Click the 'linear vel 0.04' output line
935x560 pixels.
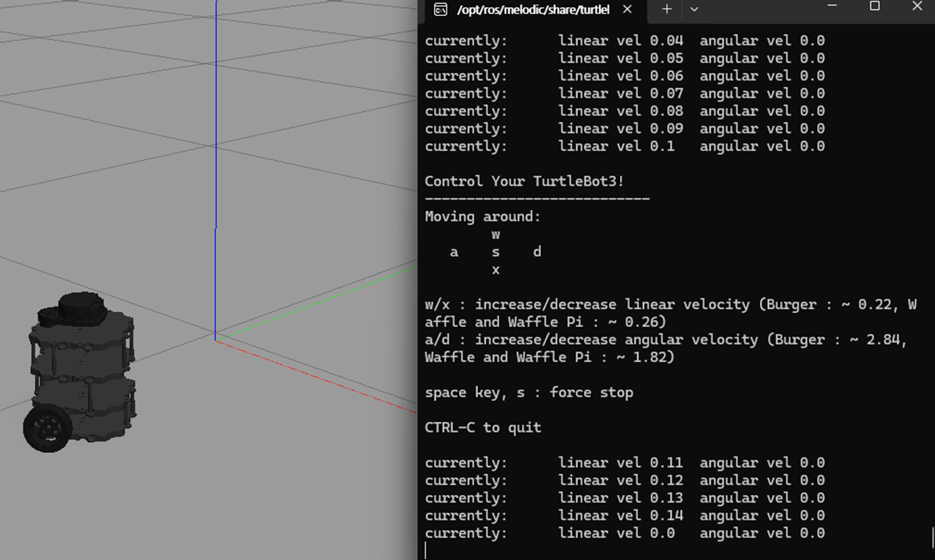coord(625,41)
